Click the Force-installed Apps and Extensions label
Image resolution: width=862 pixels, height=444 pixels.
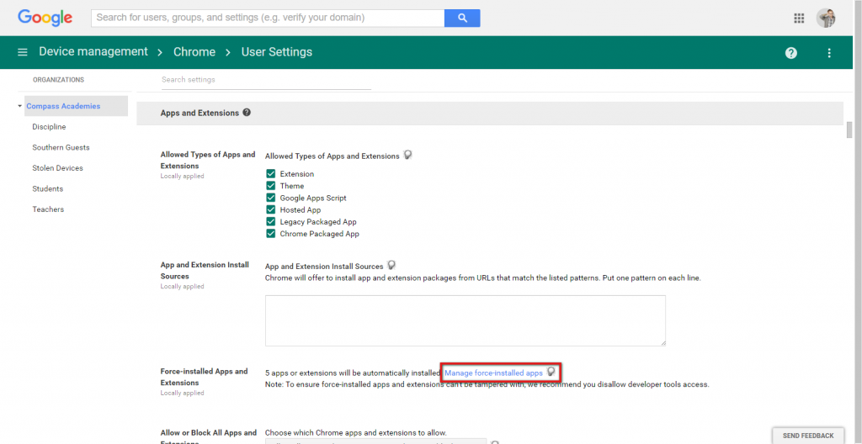pos(204,377)
